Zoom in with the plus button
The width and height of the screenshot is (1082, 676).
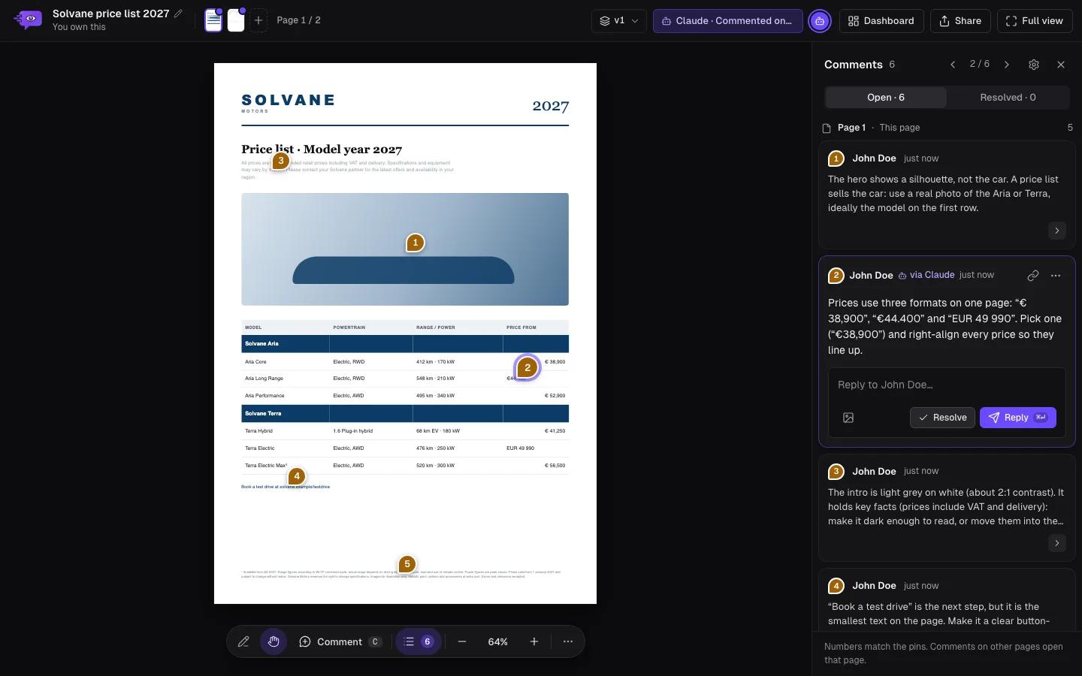534,641
